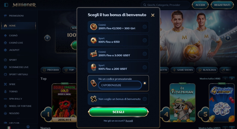This screenshot has width=237, height=129.
Task: Open the Blackjack category tab
Action: coord(207,70)
